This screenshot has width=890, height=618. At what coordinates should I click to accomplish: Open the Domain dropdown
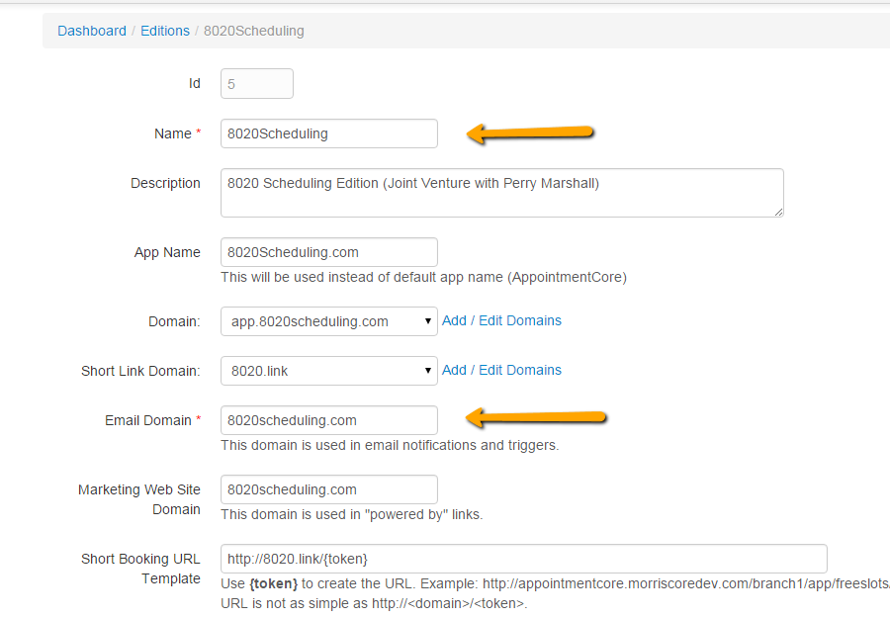point(328,321)
